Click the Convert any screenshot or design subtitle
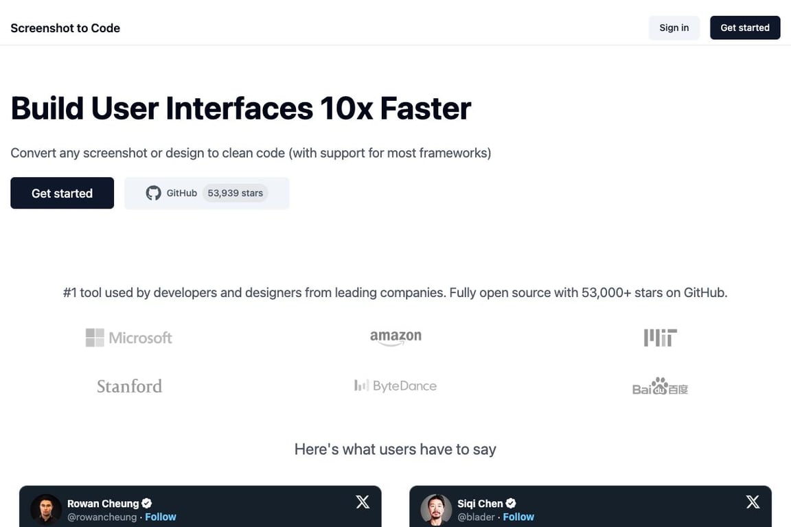 click(251, 153)
